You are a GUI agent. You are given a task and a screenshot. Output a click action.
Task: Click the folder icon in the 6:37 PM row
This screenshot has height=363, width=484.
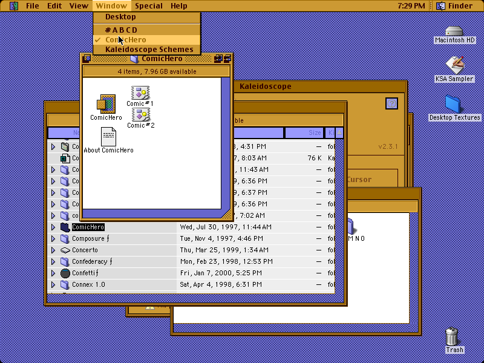(65, 192)
